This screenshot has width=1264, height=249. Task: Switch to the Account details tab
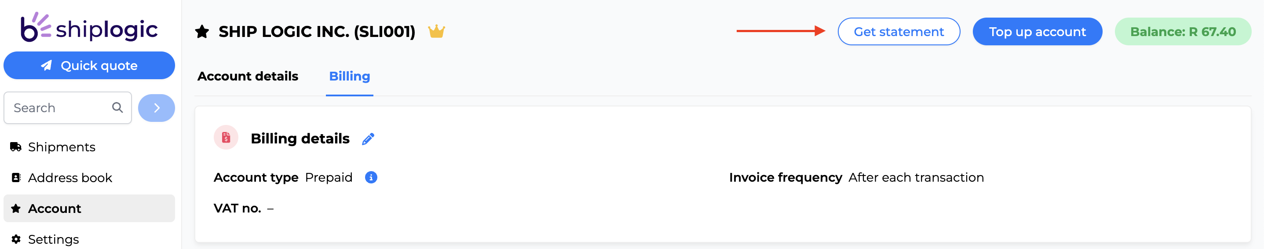coord(248,76)
